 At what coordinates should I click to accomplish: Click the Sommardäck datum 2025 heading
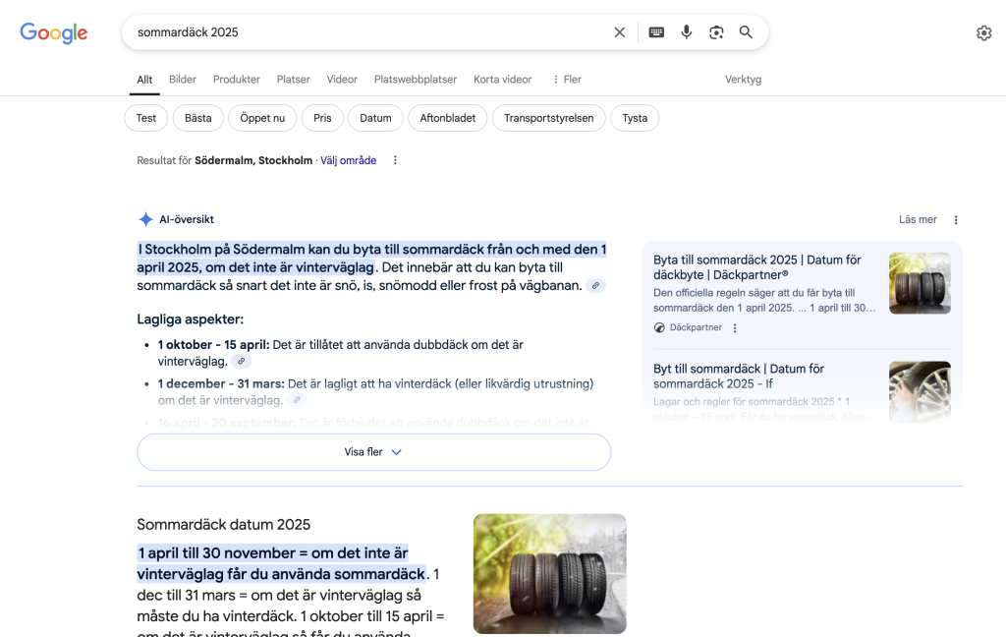click(x=223, y=525)
